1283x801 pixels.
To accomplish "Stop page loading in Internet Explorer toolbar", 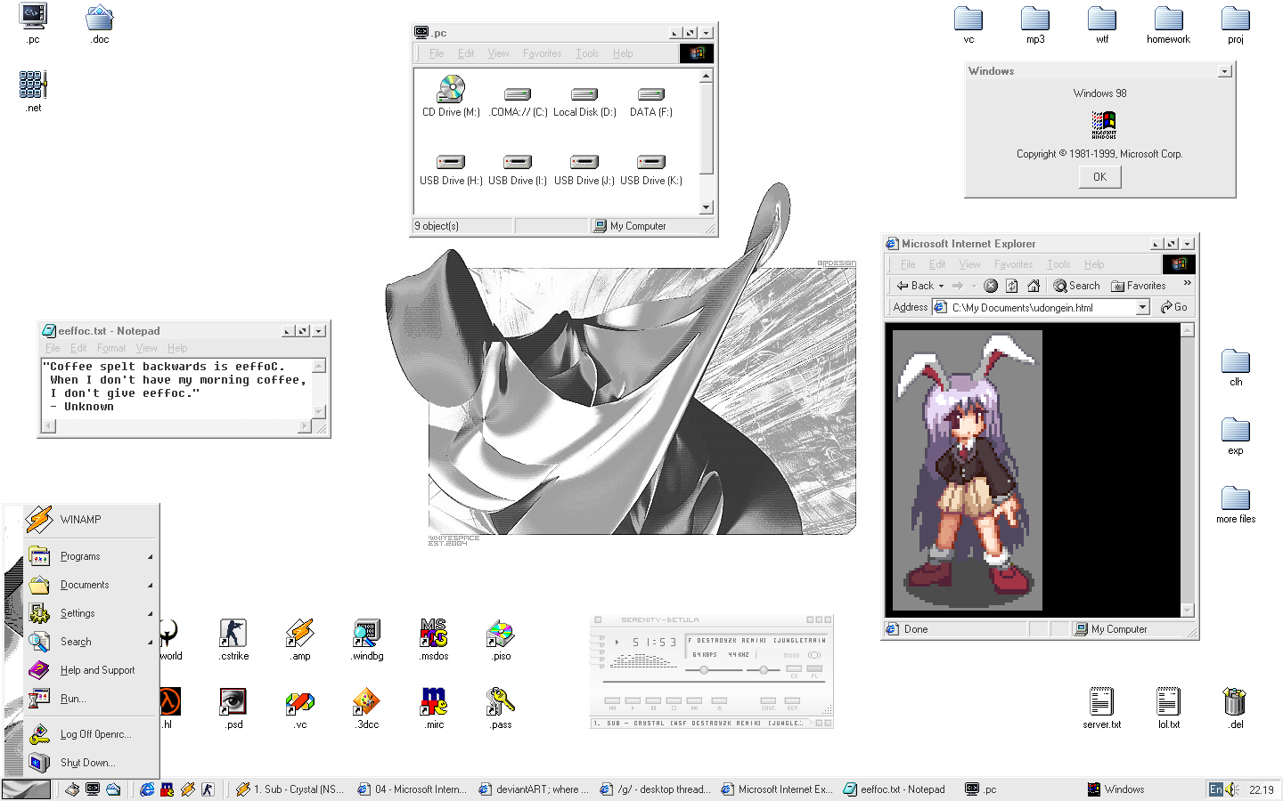I will click(x=991, y=286).
